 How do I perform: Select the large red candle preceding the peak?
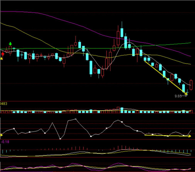coord(118,37)
